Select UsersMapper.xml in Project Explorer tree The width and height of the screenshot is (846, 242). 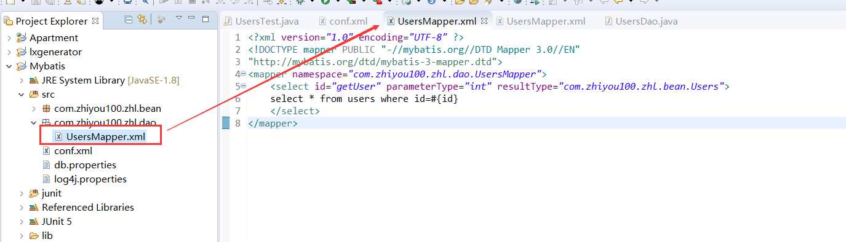(x=105, y=137)
